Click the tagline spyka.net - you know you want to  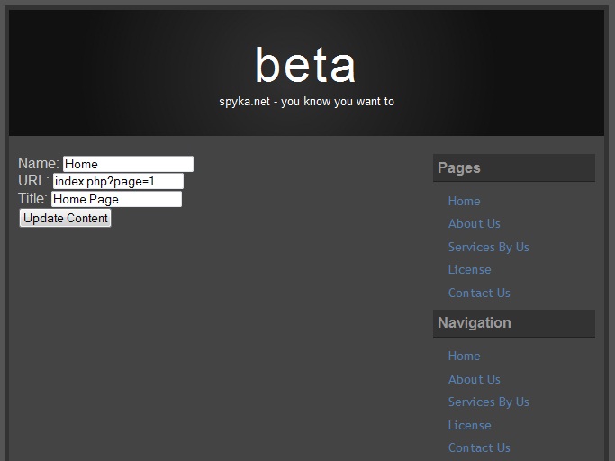tap(306, 102)
